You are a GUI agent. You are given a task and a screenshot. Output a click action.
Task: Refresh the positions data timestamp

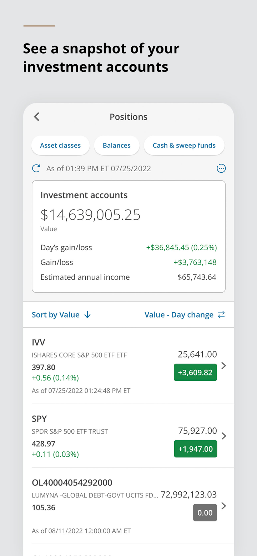[36, 168]
